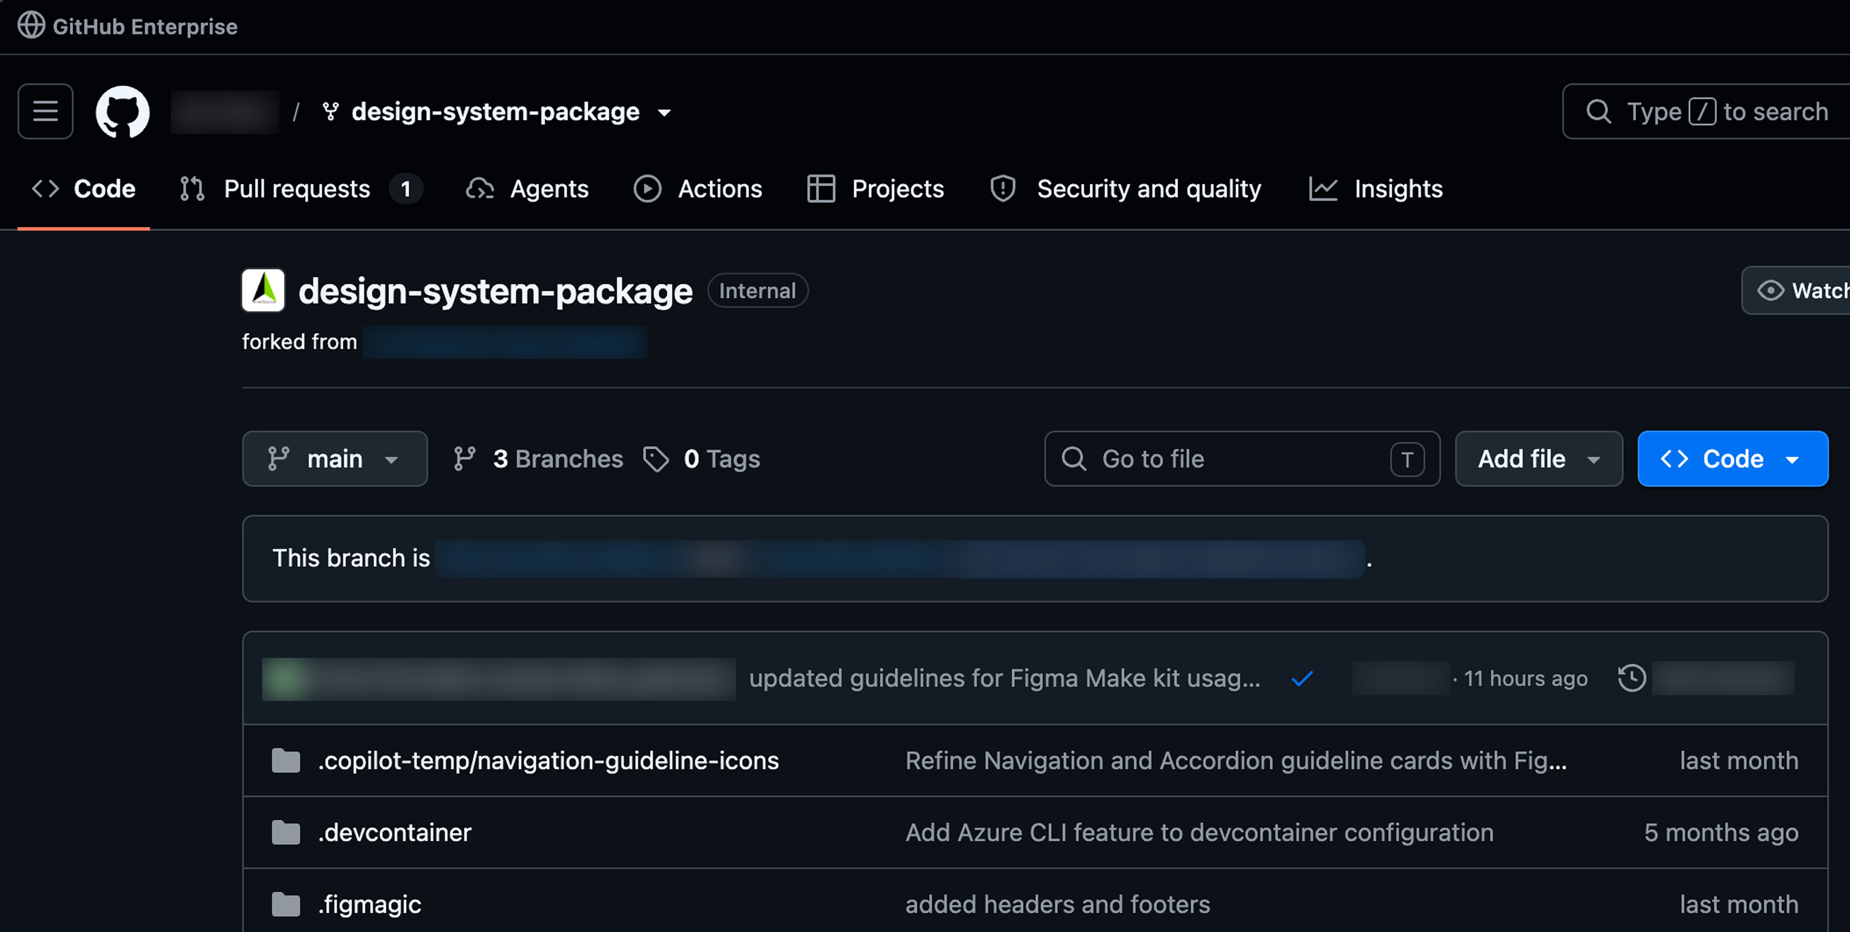This screenshot has width=1850, height=932.
Task: Click the GitHub Enterprise globe icon
Action: 31,25
